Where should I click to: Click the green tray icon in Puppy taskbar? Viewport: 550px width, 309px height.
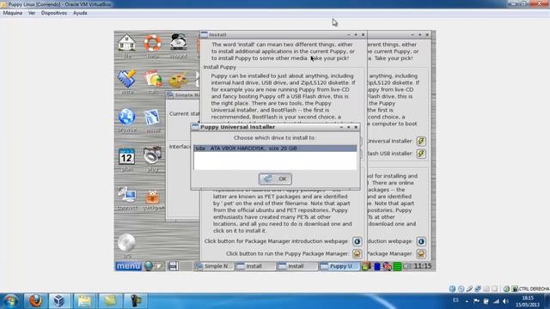tap(397, 267)
